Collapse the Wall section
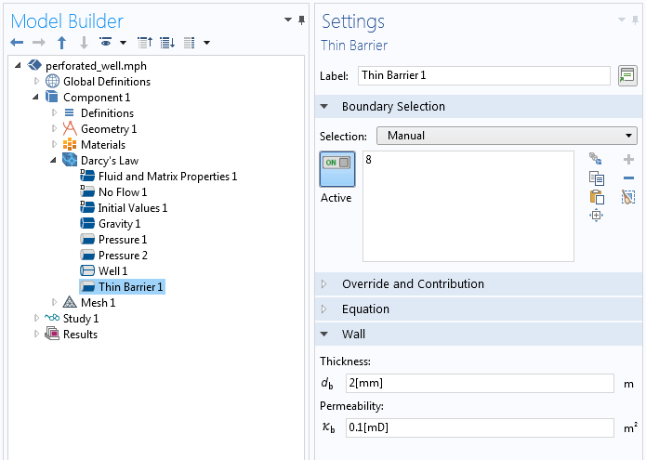The height and width of the screenshot is (460, 646). (353, 335)
